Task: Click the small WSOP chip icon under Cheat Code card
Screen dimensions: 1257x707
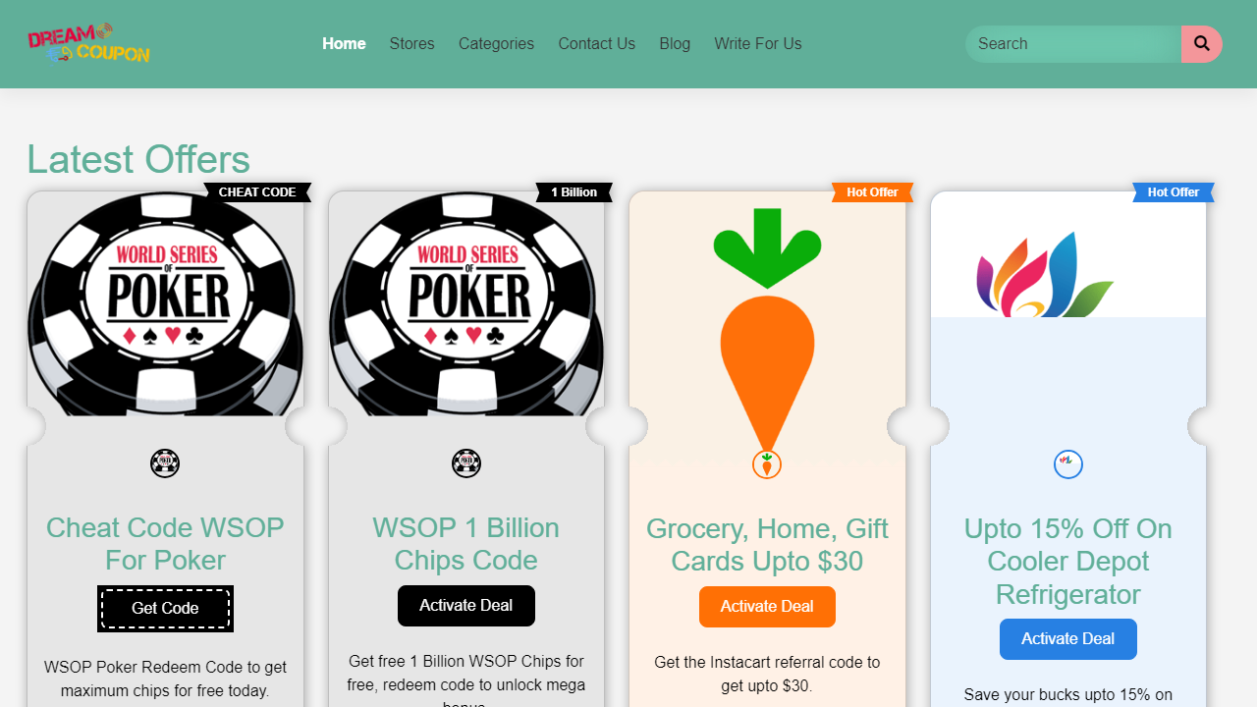Action: (165, 463)
